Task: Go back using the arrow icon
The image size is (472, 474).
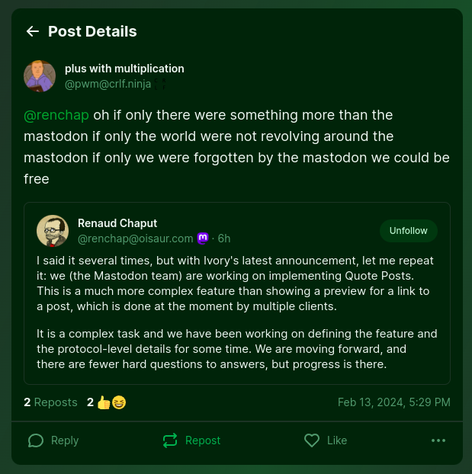Action: [x=32, y=31]
